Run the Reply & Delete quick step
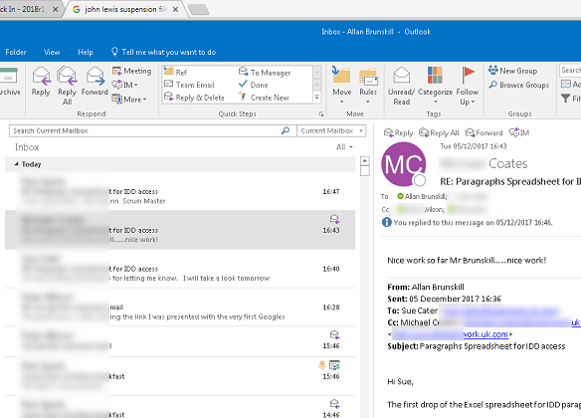This screenshot has height=418, width=581. (x=195, y=98)
